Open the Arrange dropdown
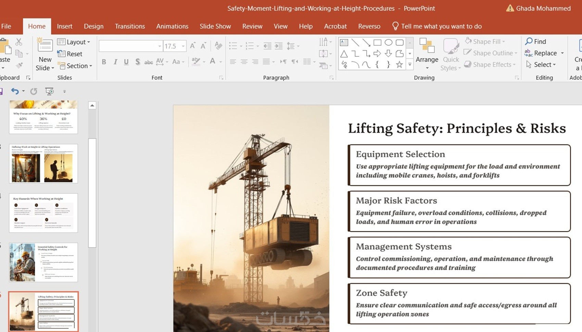 (427, 53)
